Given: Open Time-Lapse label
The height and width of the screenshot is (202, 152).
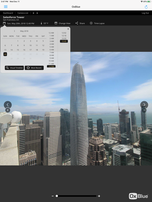Looking at the screenshot, I should pos(99,23).
